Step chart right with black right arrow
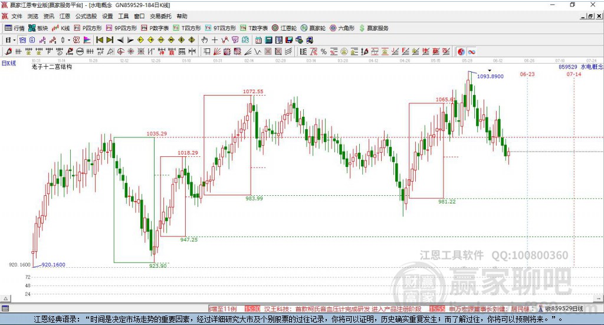Image resolution: width=604 pixels, height=325 pixels. pos(130,40)
